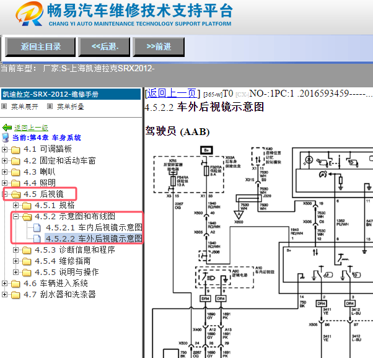The height and width of the screenshot is (358, 373).
Task: Go back with the <<后退 button
Action: click(104, 47)
